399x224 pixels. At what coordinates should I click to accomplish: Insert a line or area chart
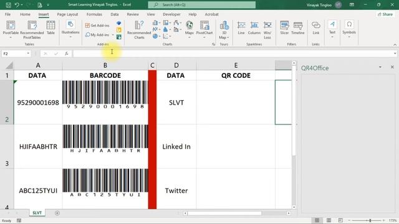[x=156, y=29]
